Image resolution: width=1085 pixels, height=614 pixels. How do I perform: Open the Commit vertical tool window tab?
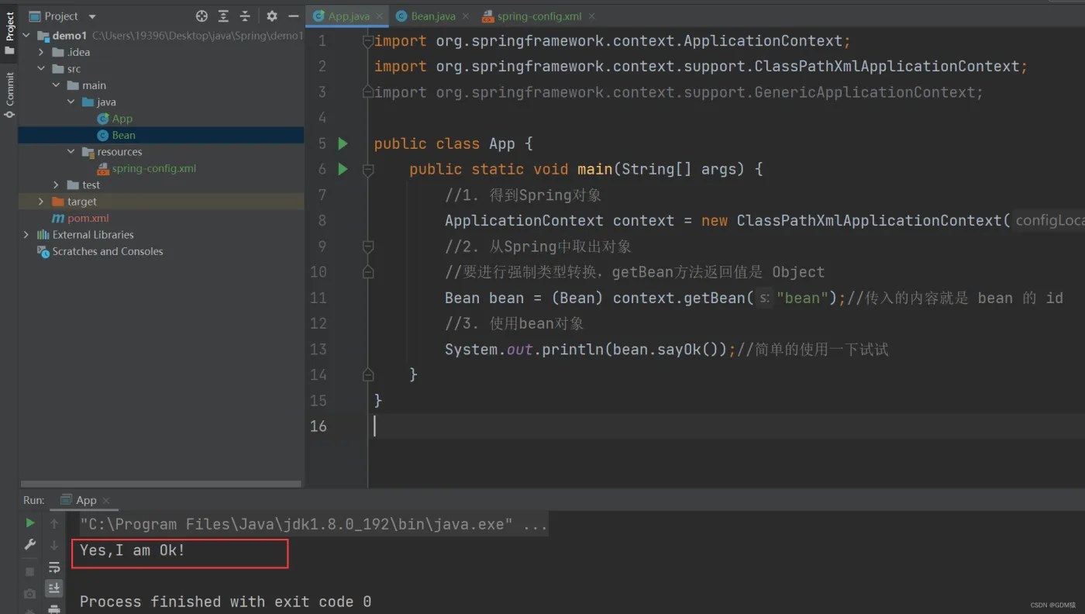click(x=9, y=95)
